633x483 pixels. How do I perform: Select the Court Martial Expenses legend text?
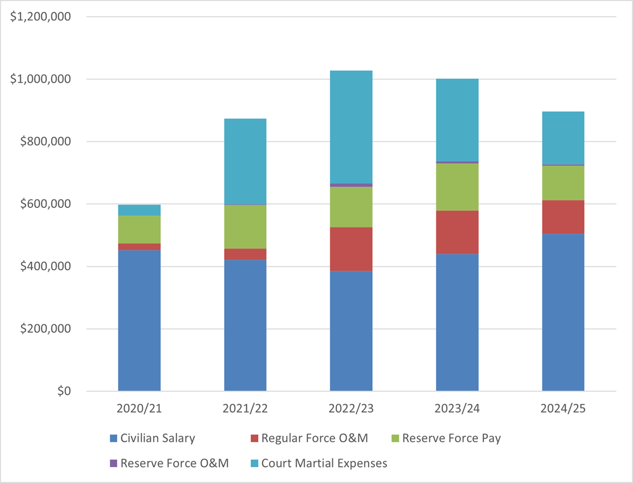(x=324, y=463)
